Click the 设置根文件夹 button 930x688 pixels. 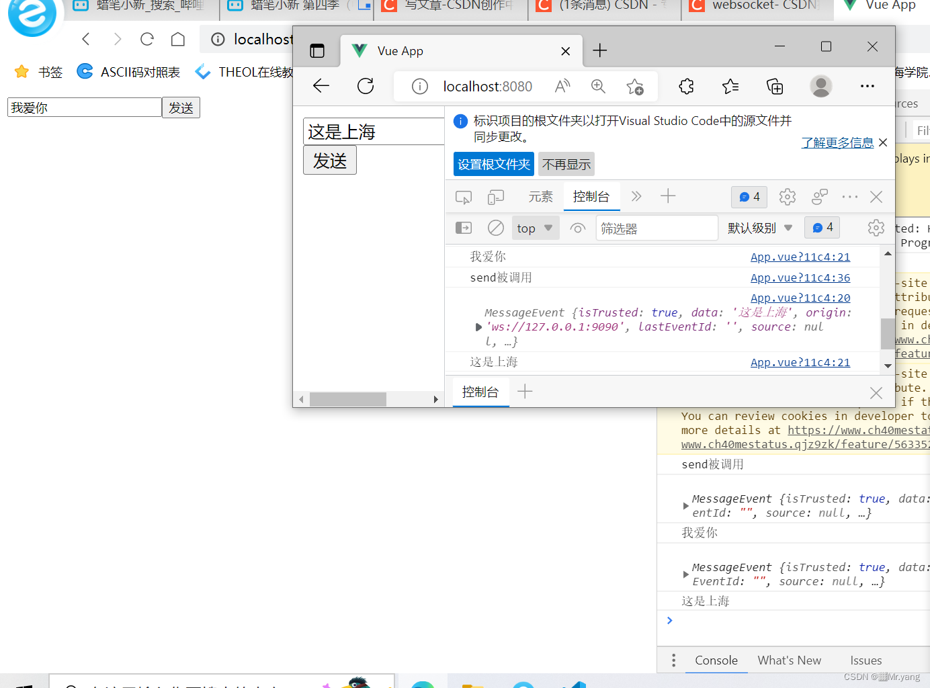494,165
